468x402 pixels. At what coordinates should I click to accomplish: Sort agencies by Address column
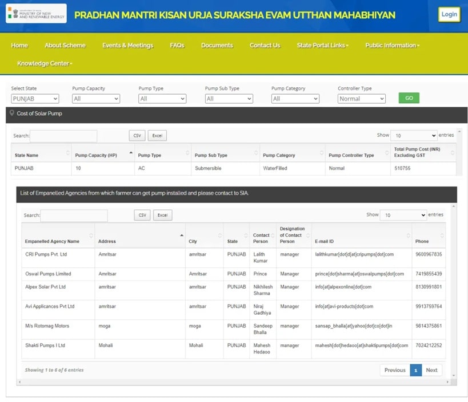[x=140, y=235]
